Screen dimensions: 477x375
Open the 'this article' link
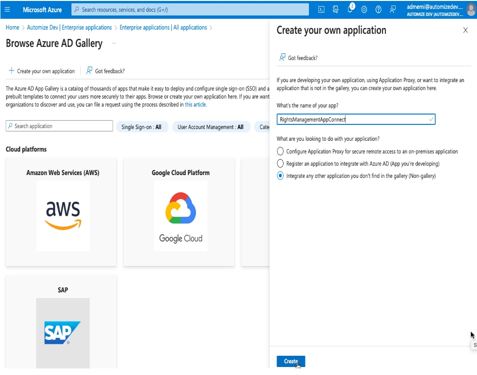click(x=195, y=104)
